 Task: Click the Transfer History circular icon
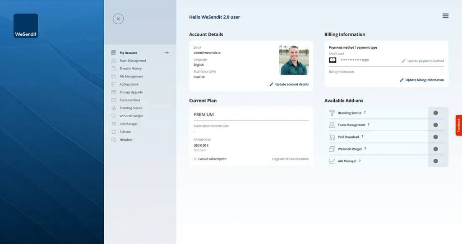click(x=114, y=69)
